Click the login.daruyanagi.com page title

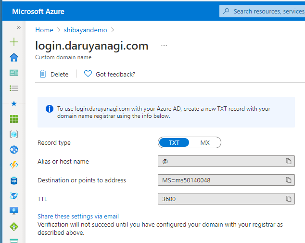coord(91,46)
